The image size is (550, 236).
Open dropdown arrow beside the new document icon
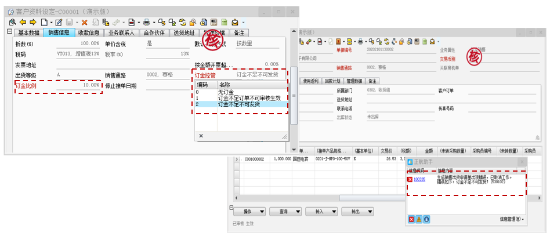click(x=51, y=23)
